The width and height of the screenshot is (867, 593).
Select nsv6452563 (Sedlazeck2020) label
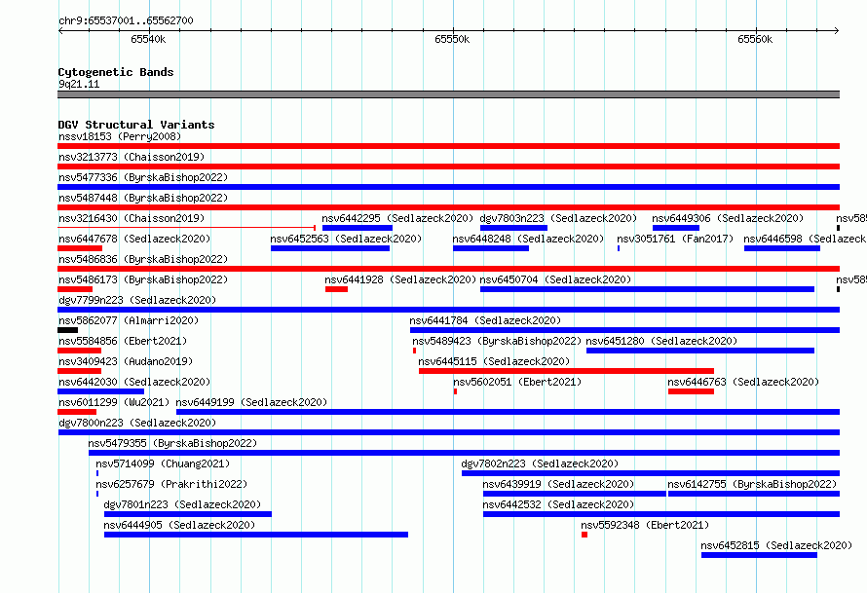(346, 239)
